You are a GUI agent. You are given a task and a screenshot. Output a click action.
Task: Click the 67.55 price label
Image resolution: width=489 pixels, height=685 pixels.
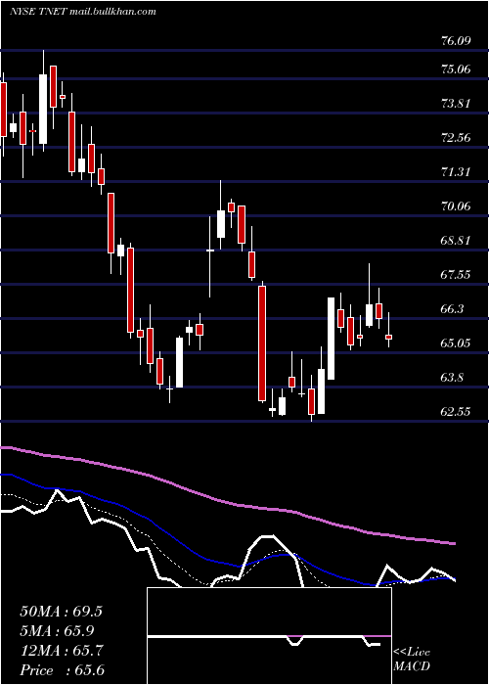click(x=457, y=274)
